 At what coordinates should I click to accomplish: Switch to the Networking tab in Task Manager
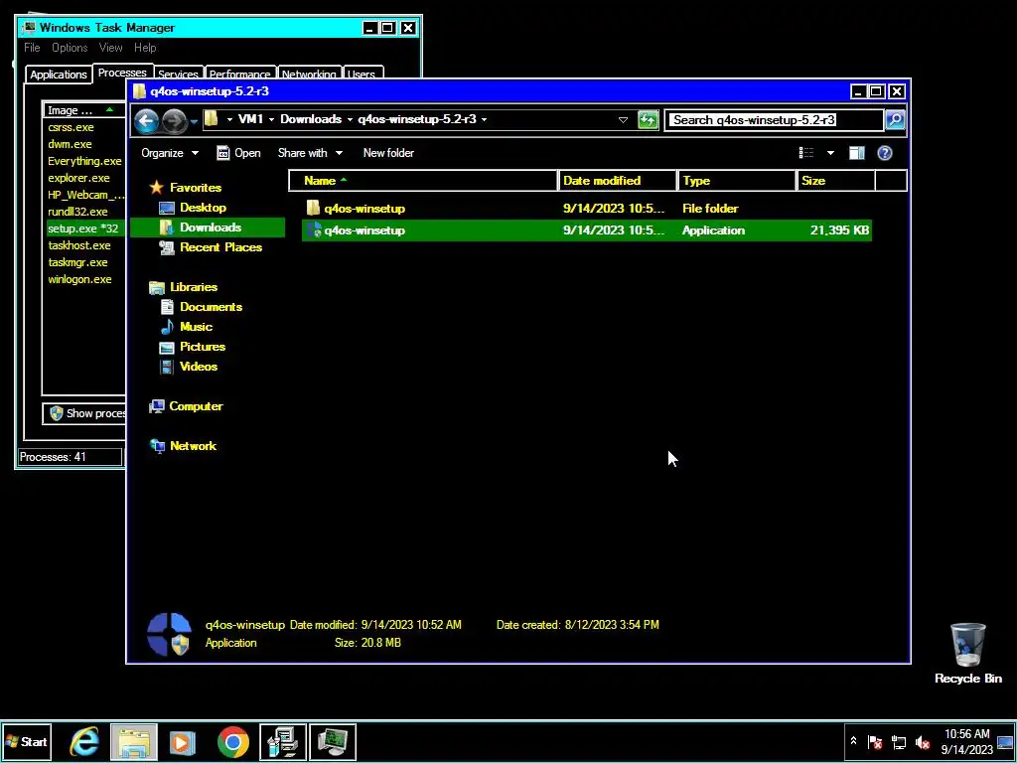tap(309, 74)
